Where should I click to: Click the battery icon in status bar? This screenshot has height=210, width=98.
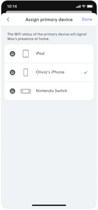pyautogui.click(x=90, y=6)
